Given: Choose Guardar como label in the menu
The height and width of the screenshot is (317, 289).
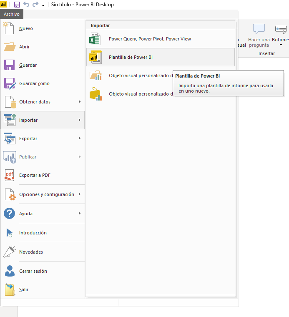Looking at the screenshot, I should (x=34, y=83).
